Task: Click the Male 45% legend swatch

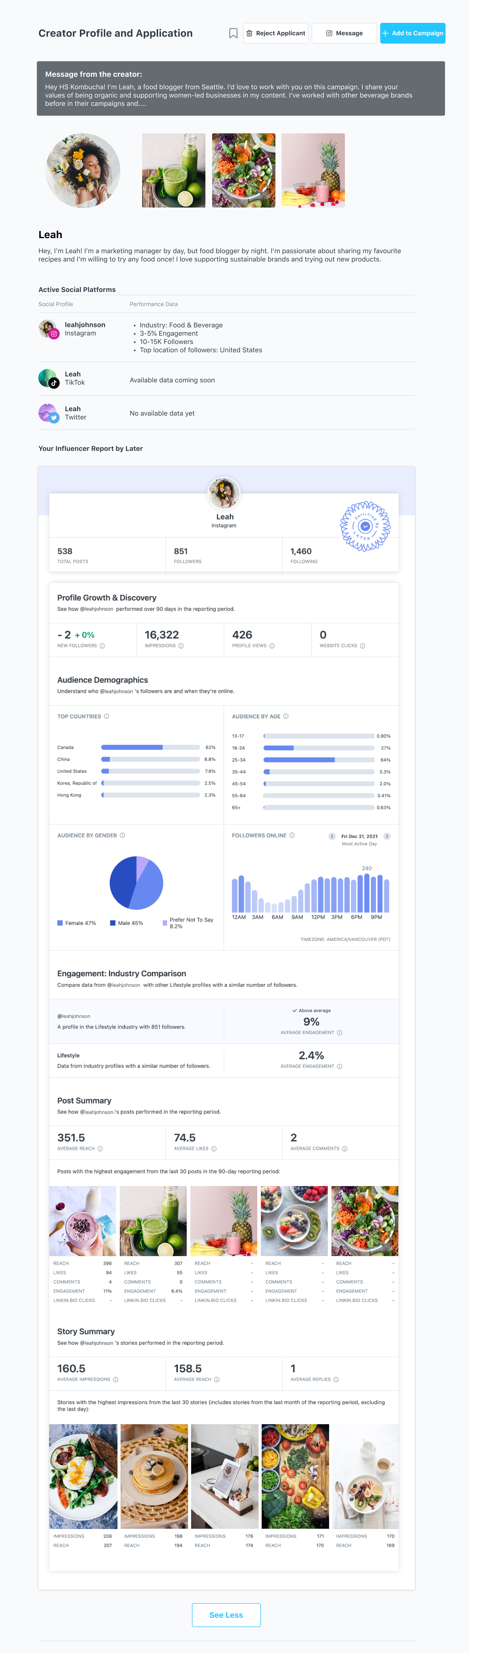Action: point(113,923)
